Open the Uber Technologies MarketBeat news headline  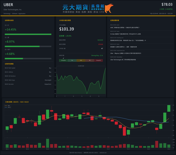(123, 60)
